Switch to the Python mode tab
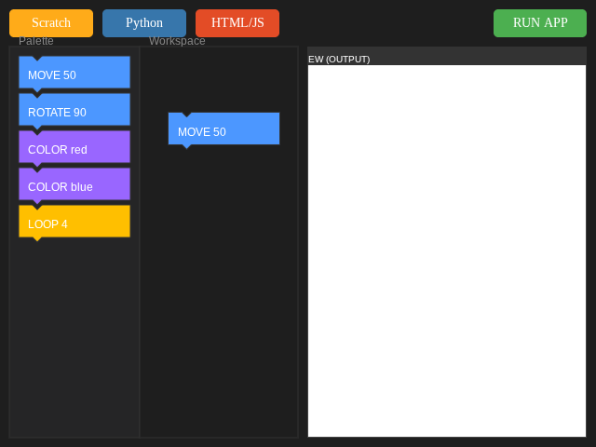The image size is (596, 447). pyautogui.click(x=144, y=23)
